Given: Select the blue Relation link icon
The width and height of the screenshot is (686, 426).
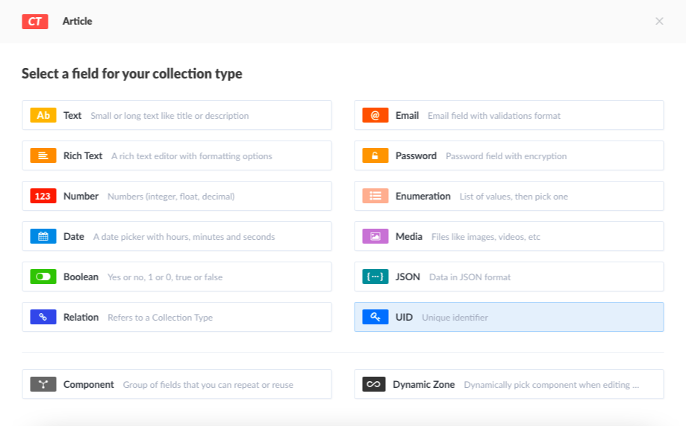Looking at the screenshot, I should [x=43, y=317].
